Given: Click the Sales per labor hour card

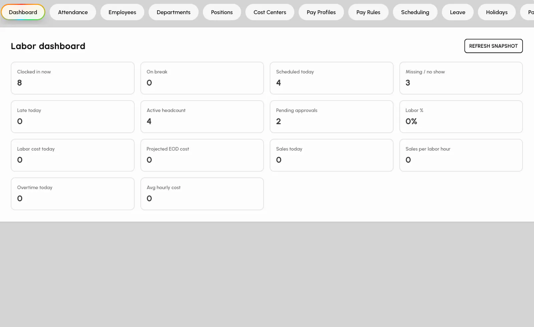Looking at the screenshot, I should (461, 155).
